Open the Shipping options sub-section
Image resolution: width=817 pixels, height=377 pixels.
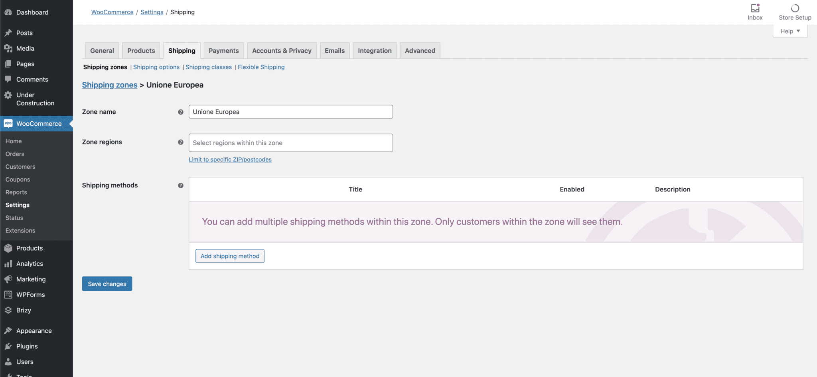156,67
